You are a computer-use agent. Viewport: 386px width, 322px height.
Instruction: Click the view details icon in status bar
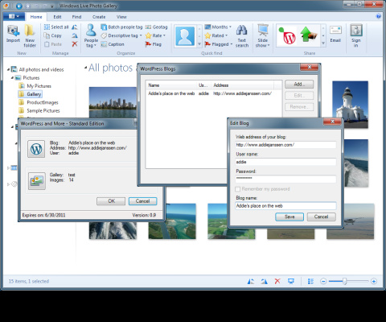[310, 281]
